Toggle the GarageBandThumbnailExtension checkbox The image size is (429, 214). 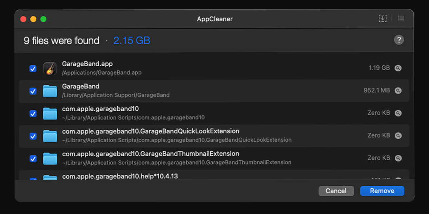point(33,158)
